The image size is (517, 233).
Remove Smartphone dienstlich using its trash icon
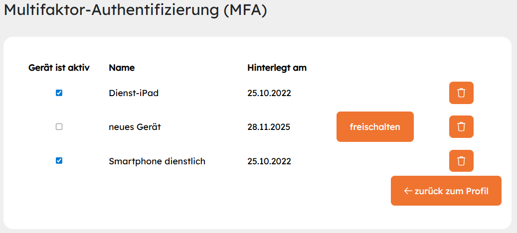[x=461, y=161]
